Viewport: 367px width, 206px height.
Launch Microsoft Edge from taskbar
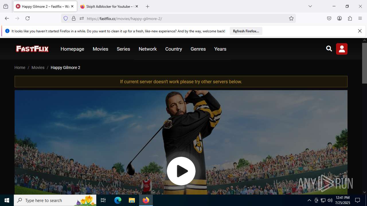point(118,200)
